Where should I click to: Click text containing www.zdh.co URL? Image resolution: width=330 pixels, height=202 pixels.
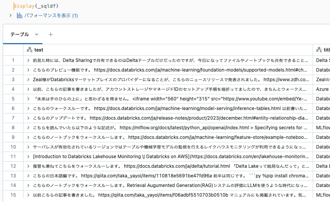[x=171, y=80]
